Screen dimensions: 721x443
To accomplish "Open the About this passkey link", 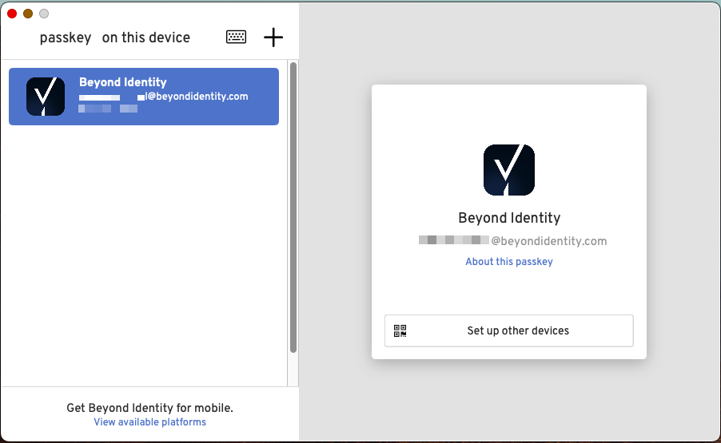I will tap(509, 262).
